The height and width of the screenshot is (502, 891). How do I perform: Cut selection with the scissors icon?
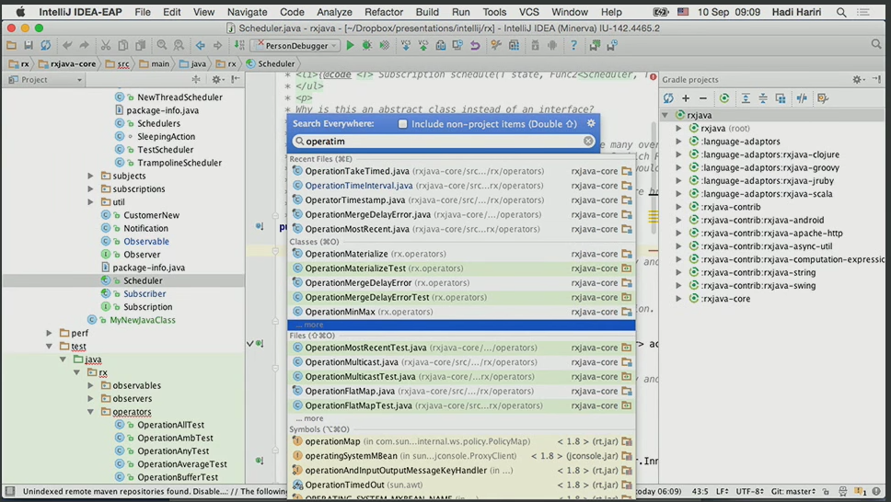(x=106, y=45)
